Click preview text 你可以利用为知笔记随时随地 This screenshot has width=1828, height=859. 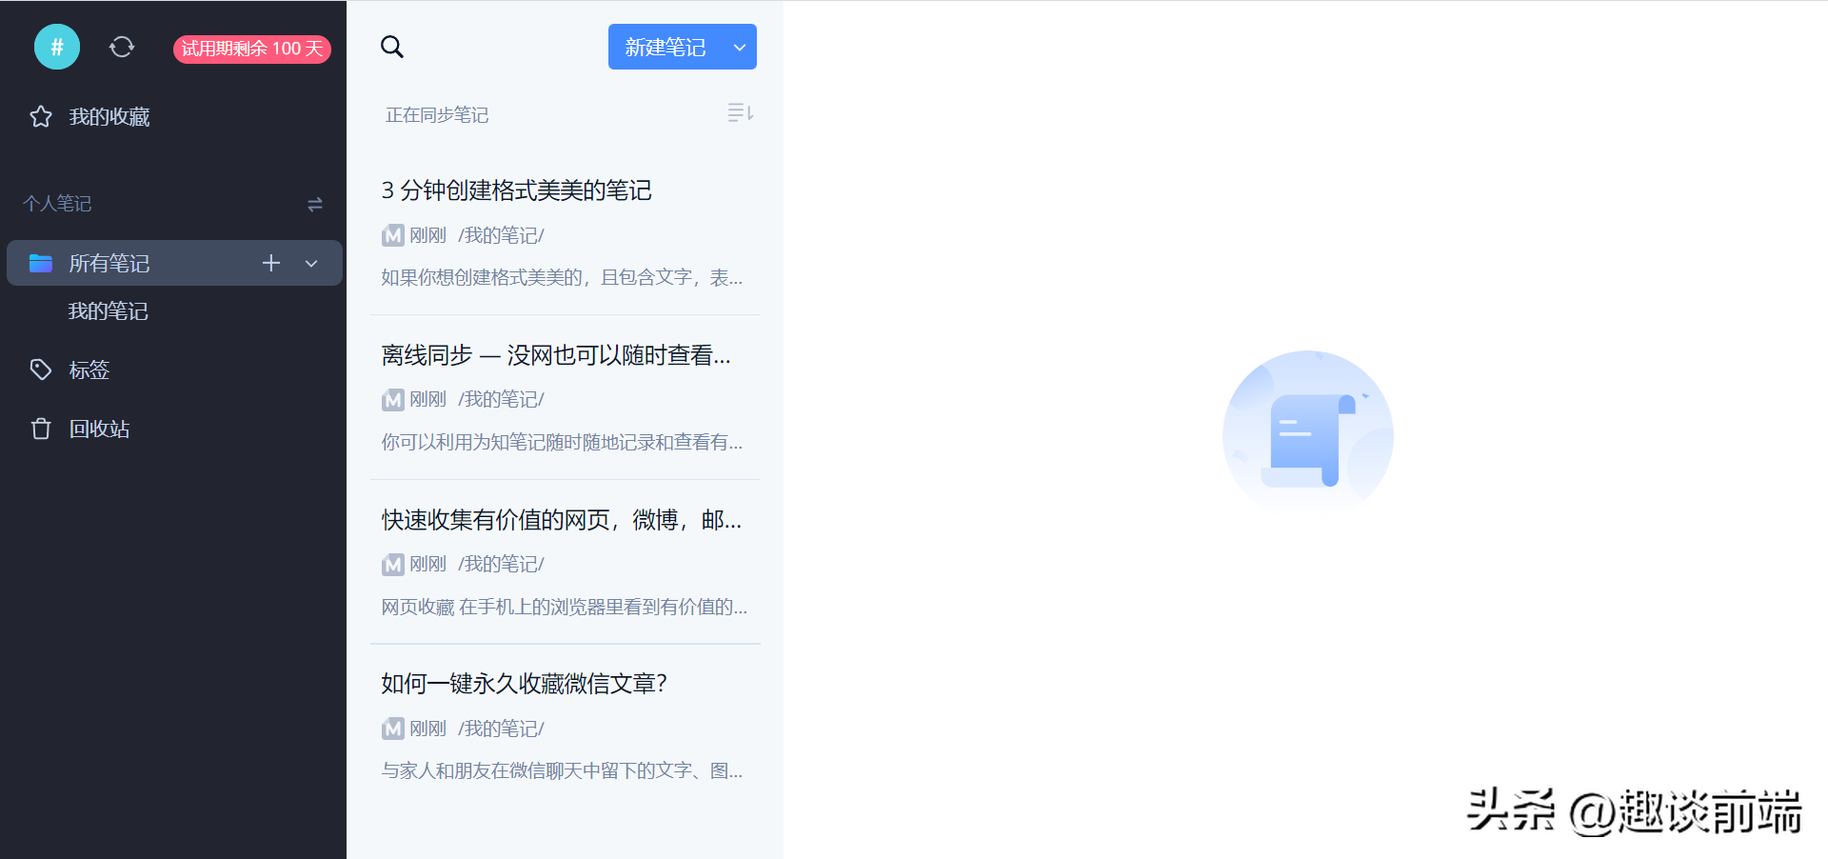562,442
